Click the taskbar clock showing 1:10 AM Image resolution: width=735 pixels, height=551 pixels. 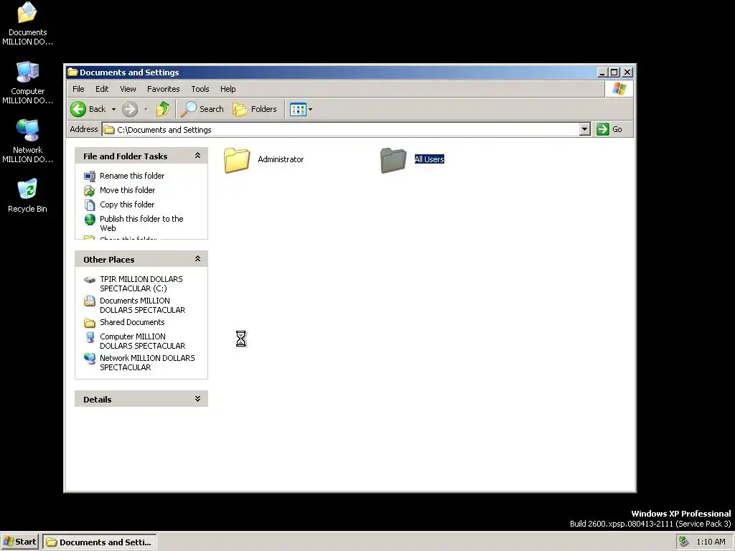[x=711, y=542]
